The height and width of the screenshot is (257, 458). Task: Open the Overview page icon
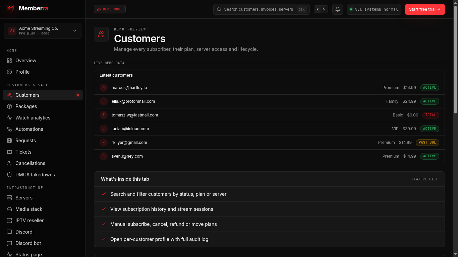pos(9,61)
